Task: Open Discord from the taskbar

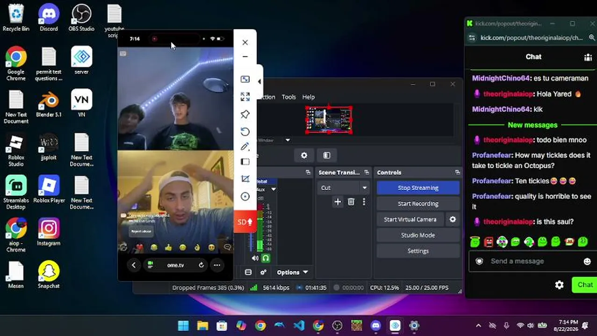Action: (x=376, y=325)
